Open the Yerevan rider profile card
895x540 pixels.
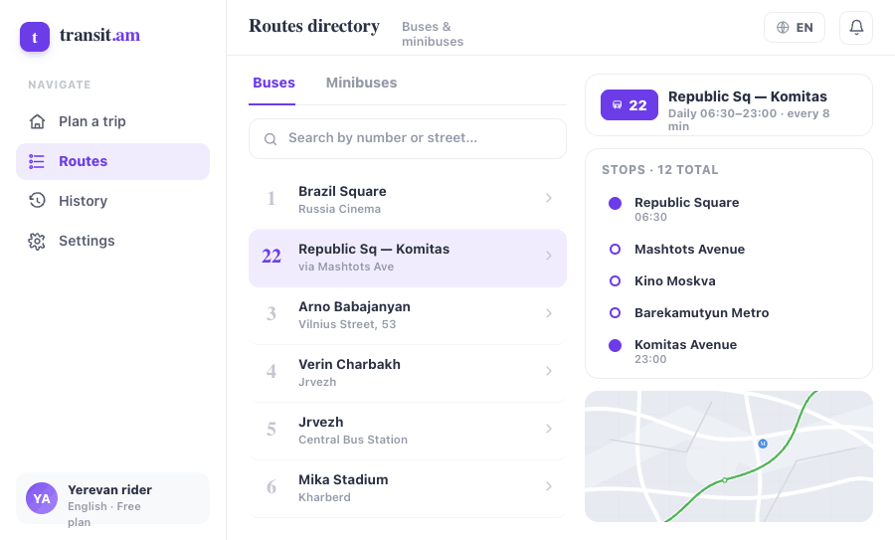coord(113,498)
